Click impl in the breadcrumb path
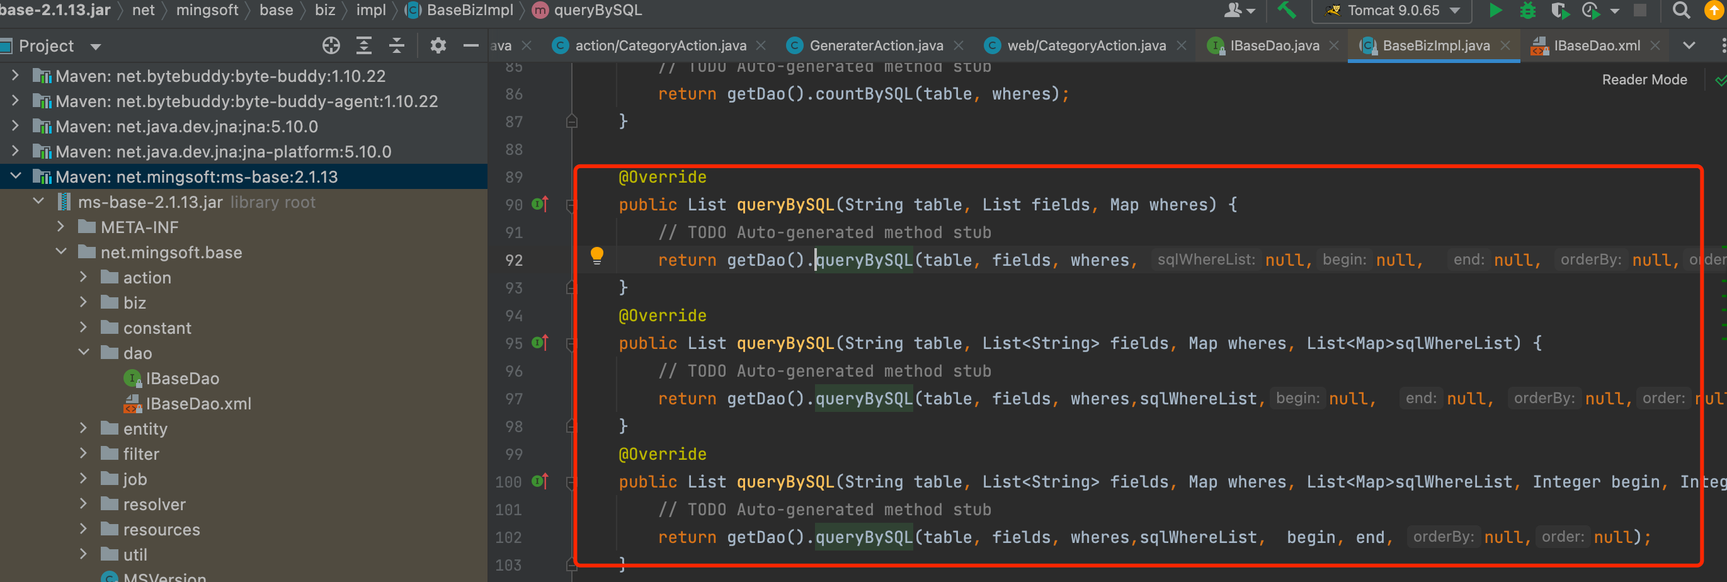The height and width of the screenshot is (582, 1727). tap(371, 10)
